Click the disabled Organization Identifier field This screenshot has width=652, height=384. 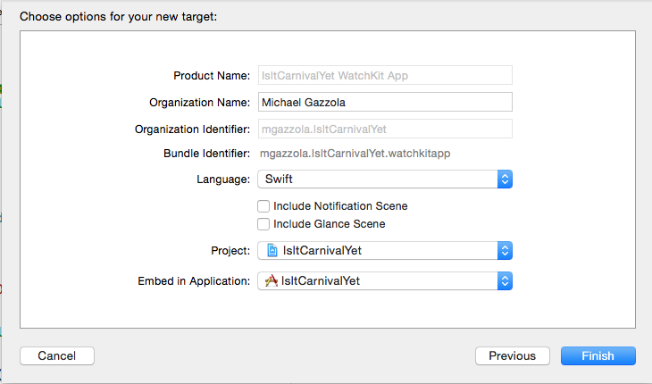(x=384, y=129)
